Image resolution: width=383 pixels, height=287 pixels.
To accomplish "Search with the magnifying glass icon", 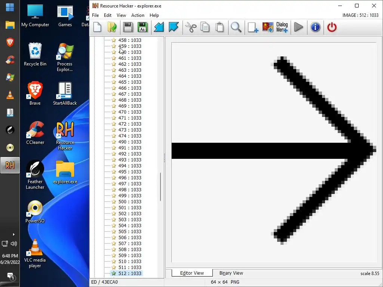I will (236, 27).
